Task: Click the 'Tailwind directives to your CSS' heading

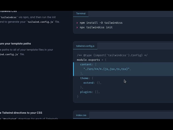Action: [x=21, y=113]
